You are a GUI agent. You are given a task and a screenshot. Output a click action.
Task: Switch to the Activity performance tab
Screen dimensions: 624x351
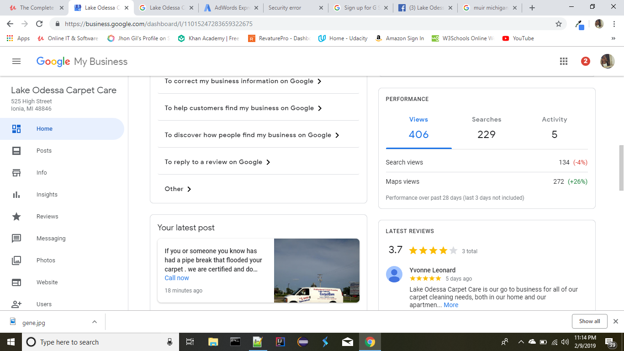tap(554, 128)
